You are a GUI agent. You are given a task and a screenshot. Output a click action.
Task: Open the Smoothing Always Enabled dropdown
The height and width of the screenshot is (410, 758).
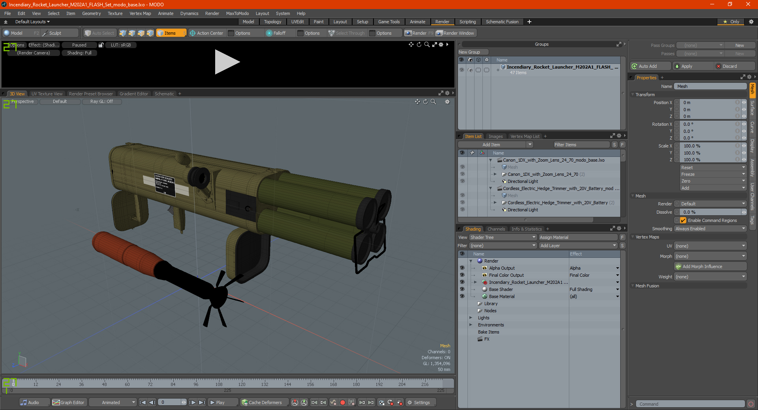click(710, 229)
